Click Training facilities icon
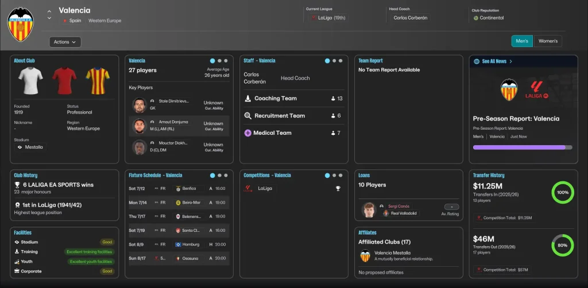588x288 pixels. [17, 252]
